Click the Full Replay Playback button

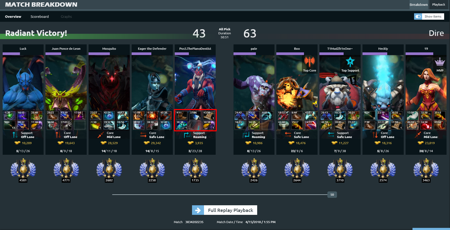(224, 210)
